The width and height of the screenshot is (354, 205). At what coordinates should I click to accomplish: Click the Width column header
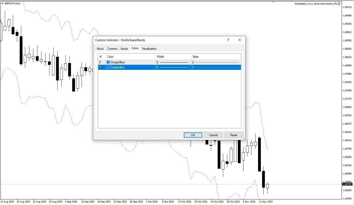(173, 57)
